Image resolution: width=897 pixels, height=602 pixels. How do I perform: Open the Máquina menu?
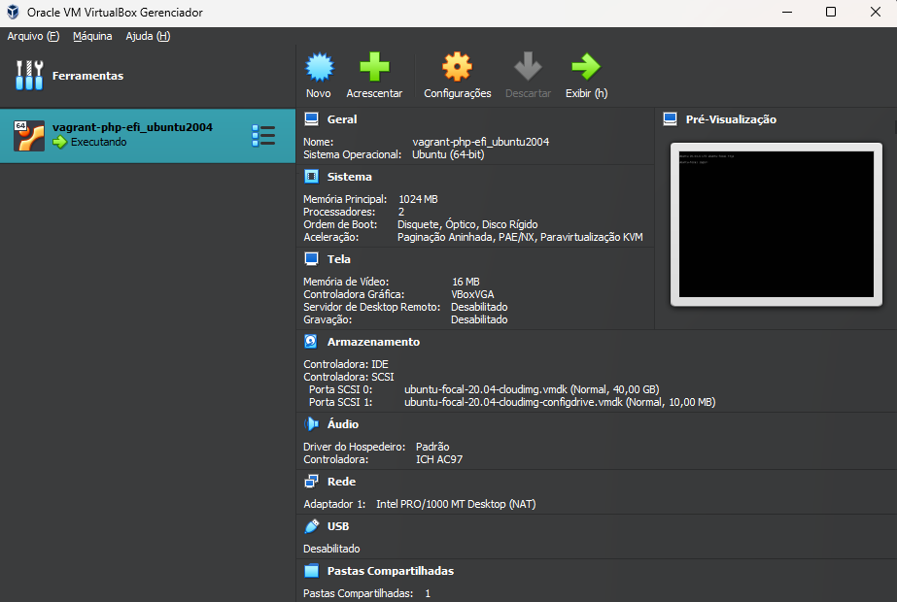click(92, 36)
